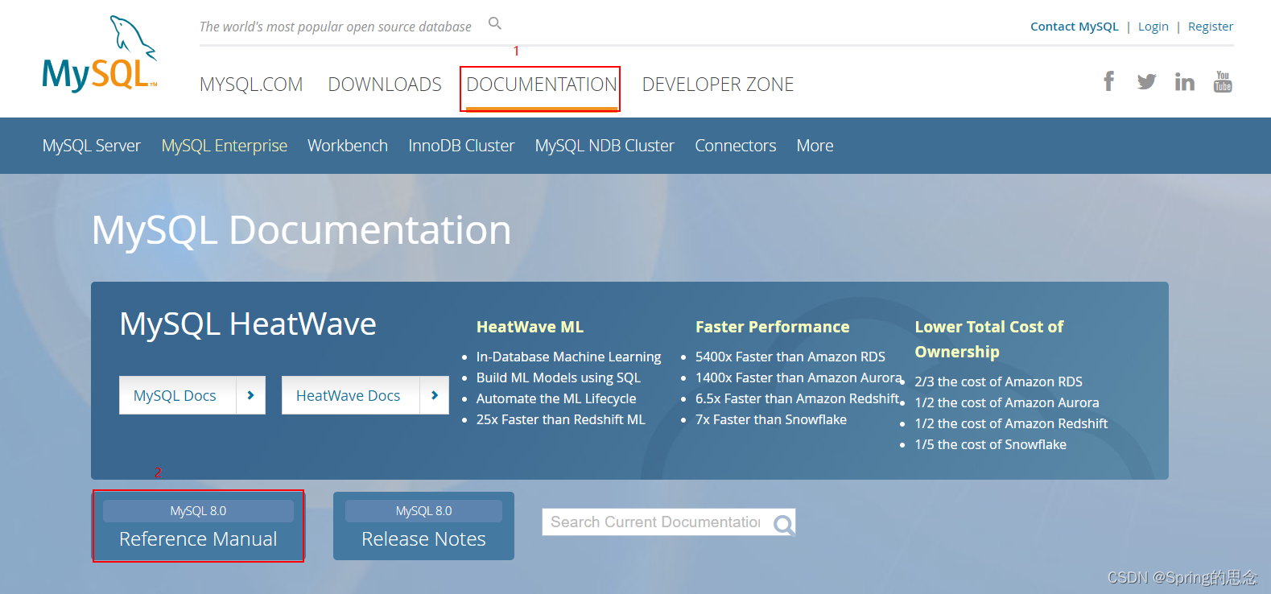Click the documentation search magnifier button
The image size is (1271, 594).
[x=783, y=525]
